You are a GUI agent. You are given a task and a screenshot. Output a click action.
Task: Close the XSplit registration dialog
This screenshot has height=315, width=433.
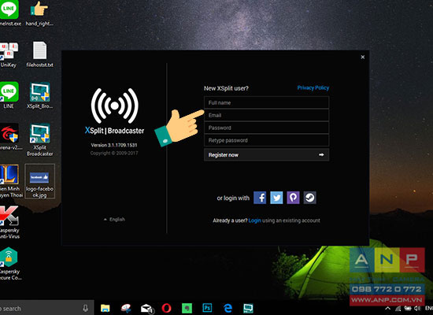[363, 57]
